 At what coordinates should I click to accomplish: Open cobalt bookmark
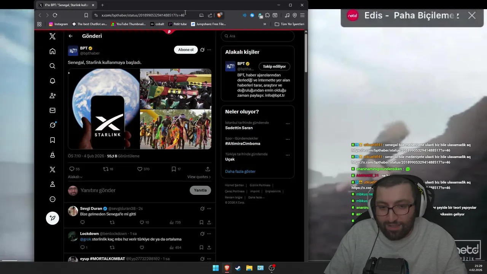[157, 24]
